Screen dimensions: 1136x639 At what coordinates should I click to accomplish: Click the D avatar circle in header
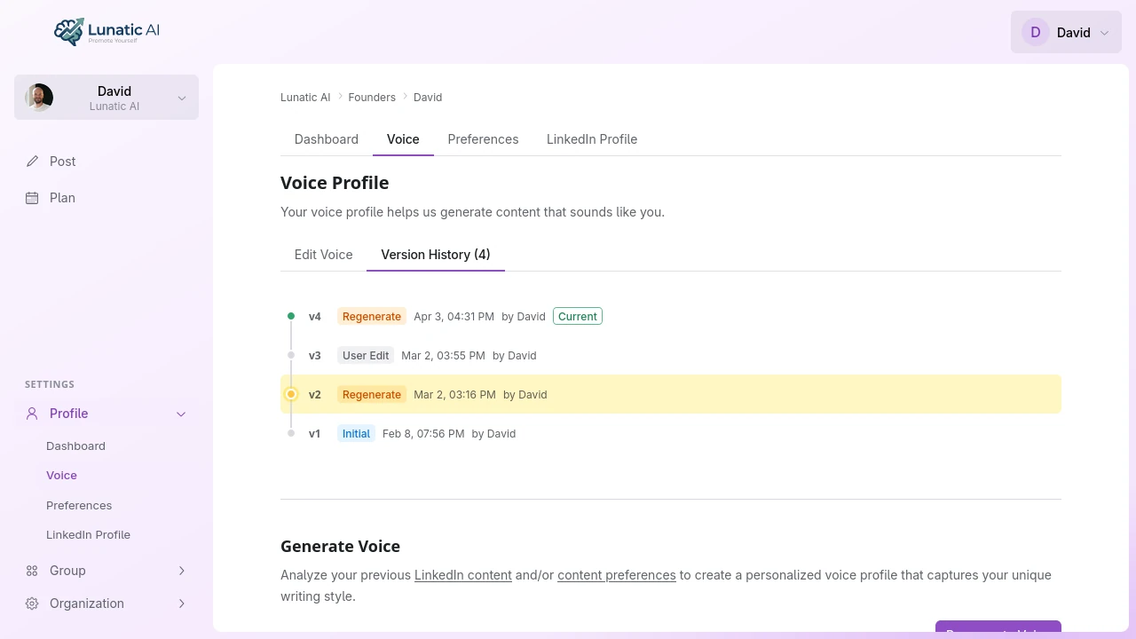click(x=1035, y=32)
